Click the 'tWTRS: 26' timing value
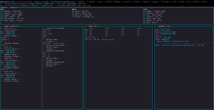214x110 pixels. pos(46,30)
